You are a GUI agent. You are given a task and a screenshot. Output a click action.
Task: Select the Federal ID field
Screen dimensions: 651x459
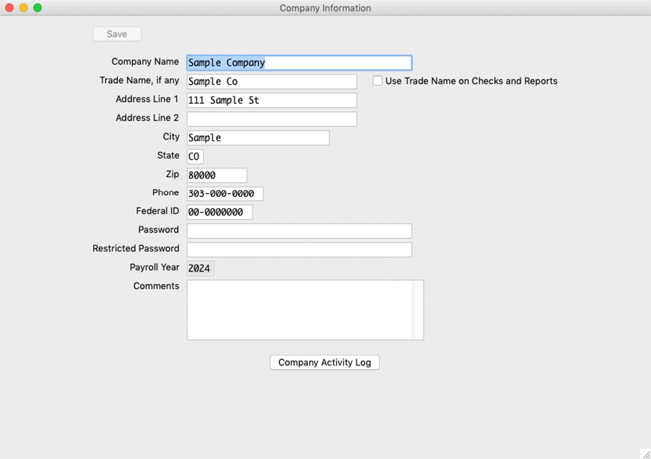(219, 211)
